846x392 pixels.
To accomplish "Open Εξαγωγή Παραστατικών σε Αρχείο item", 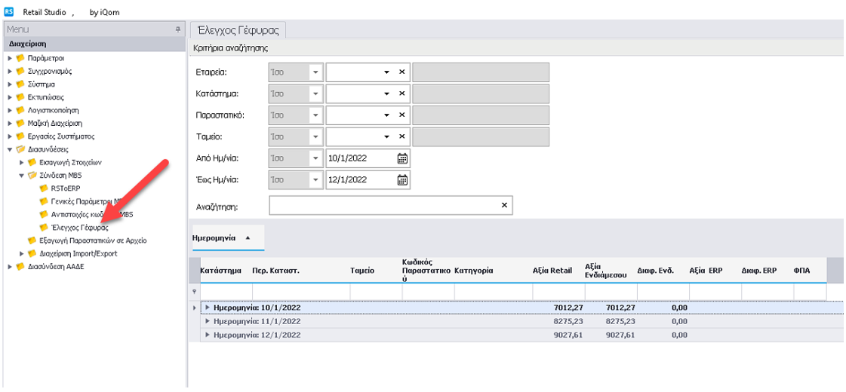I will pyautogui.click(x=92, y=240).
